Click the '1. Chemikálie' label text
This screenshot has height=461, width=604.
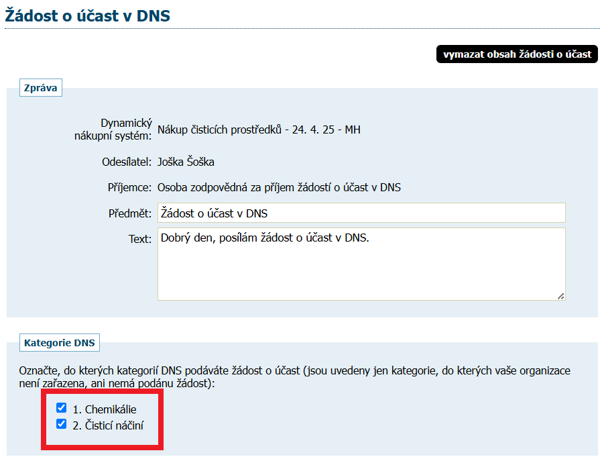tap(104, 409)
